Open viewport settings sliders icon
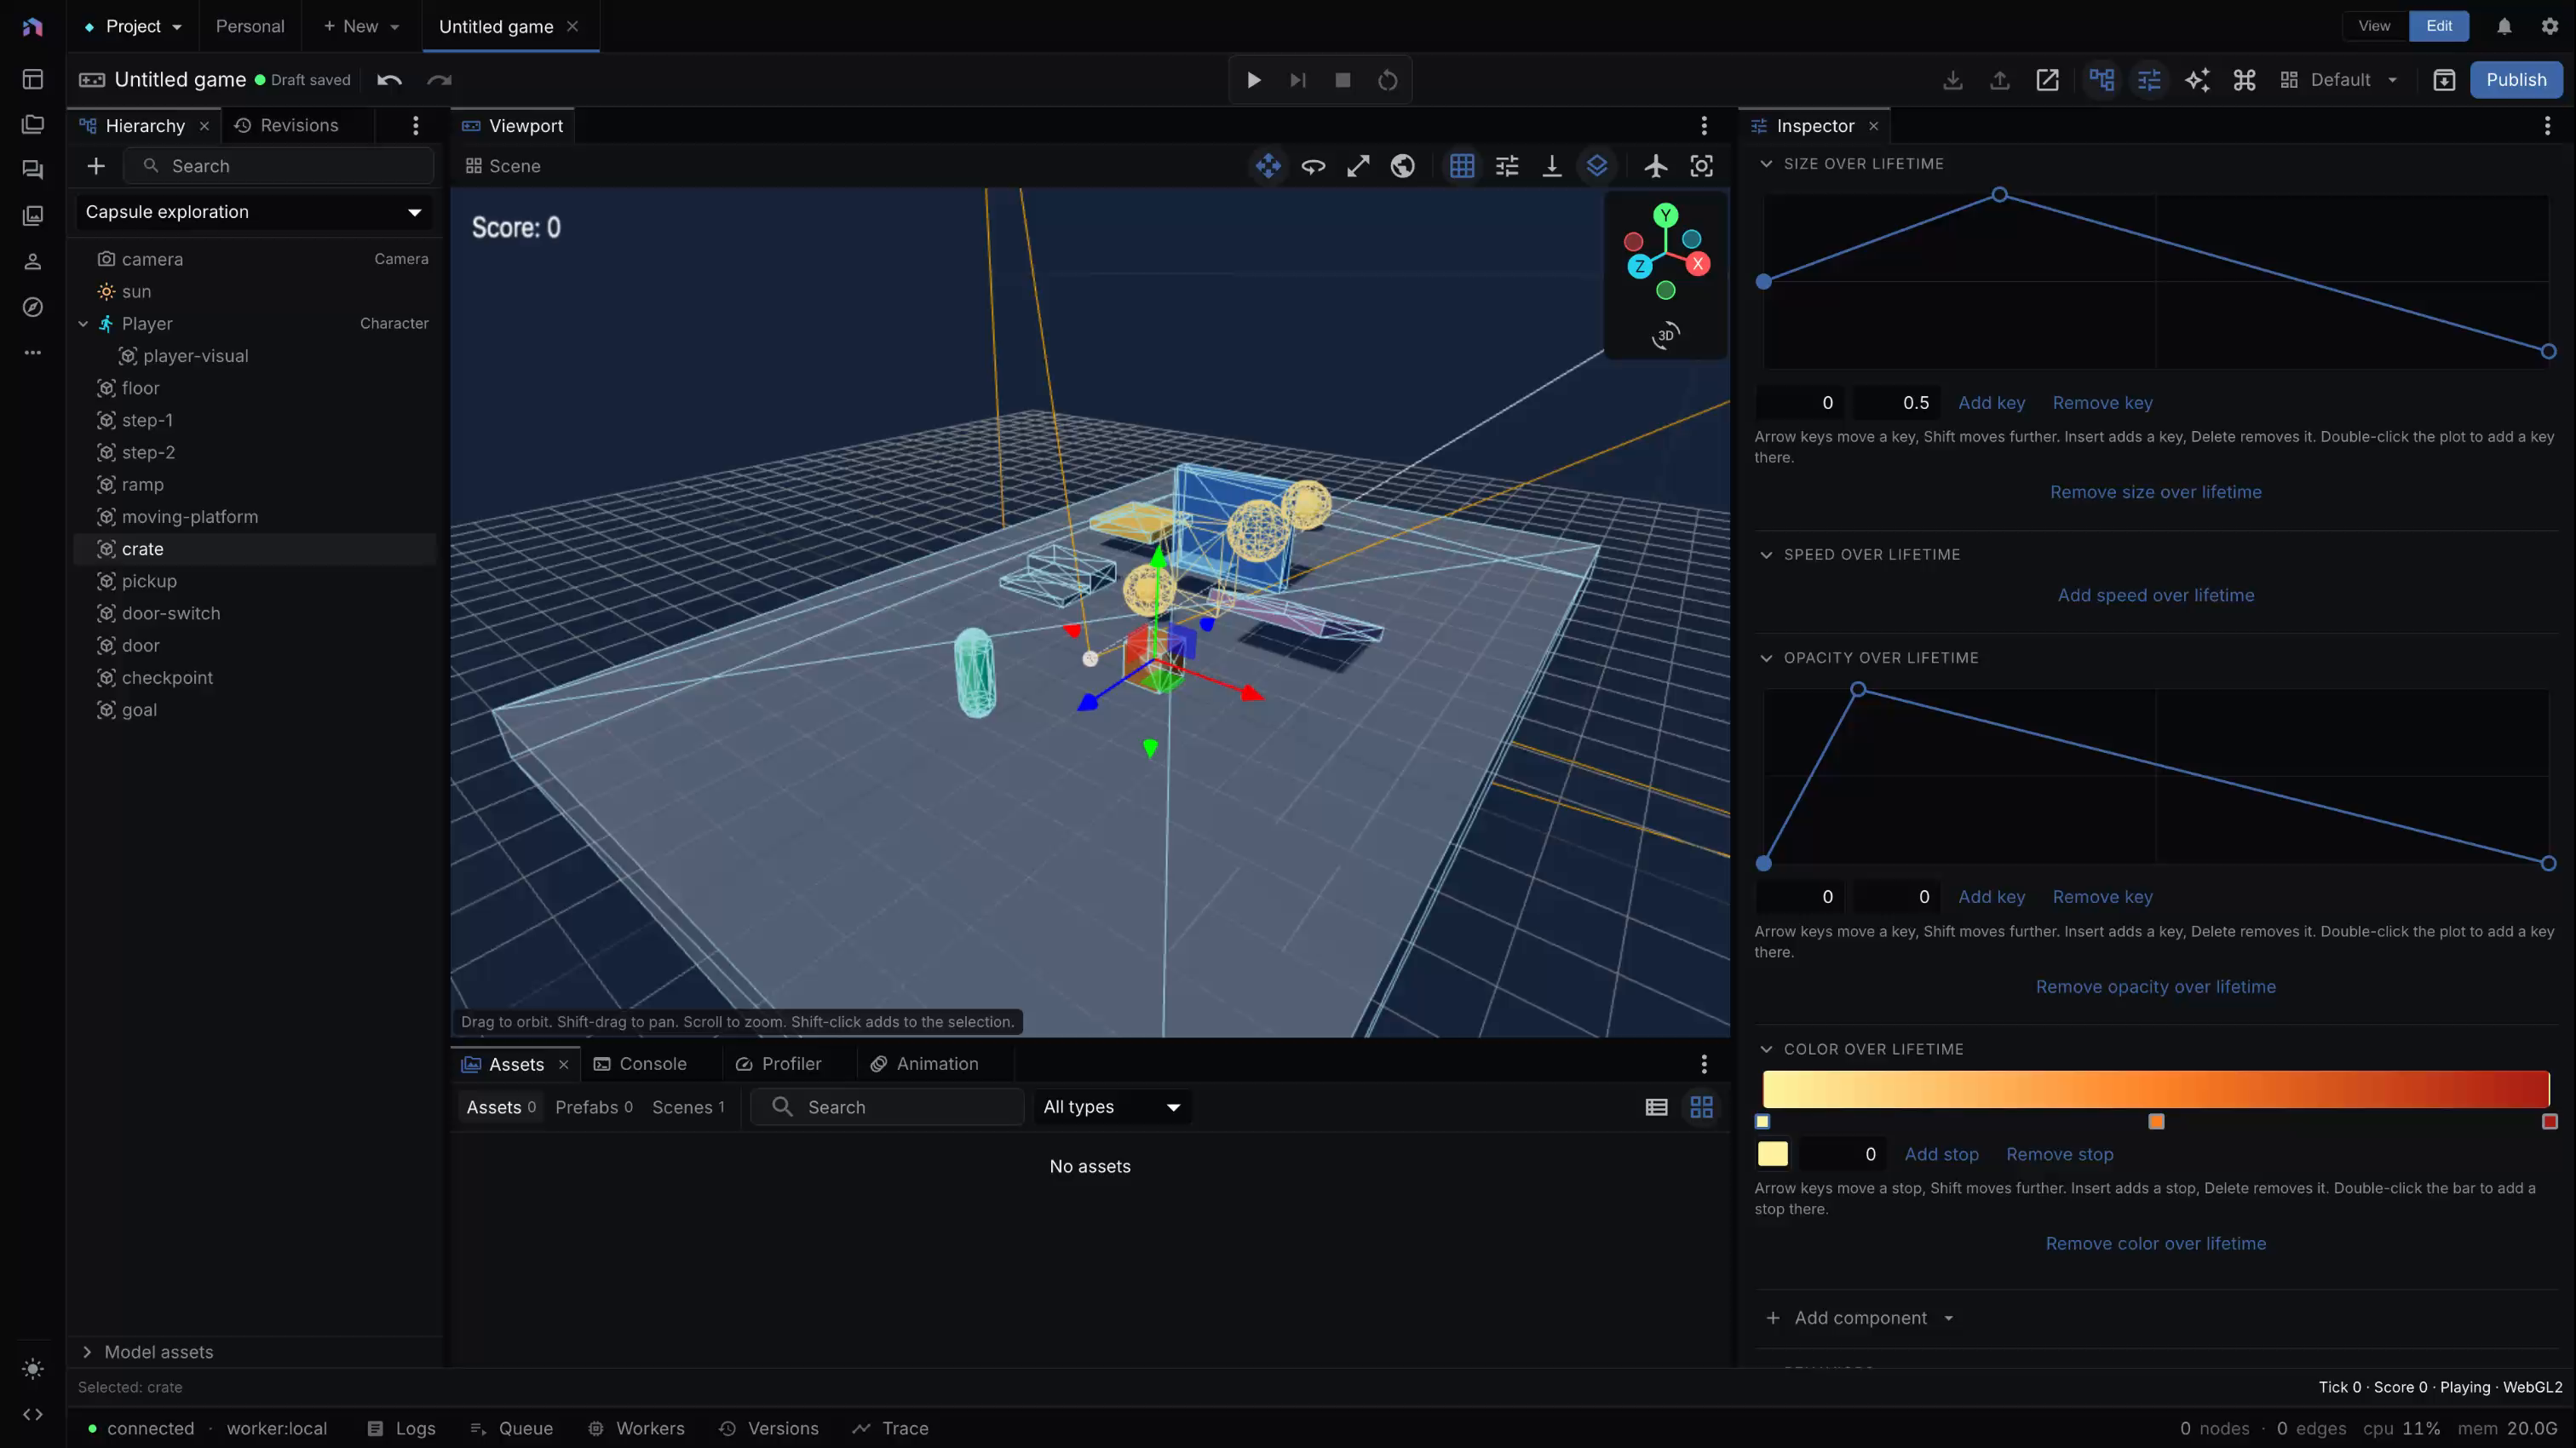The image size is (2576, 1448). tap(1507, 166)
